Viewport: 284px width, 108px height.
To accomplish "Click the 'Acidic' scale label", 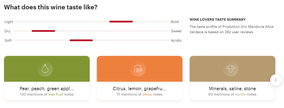I will click(176, 40).
